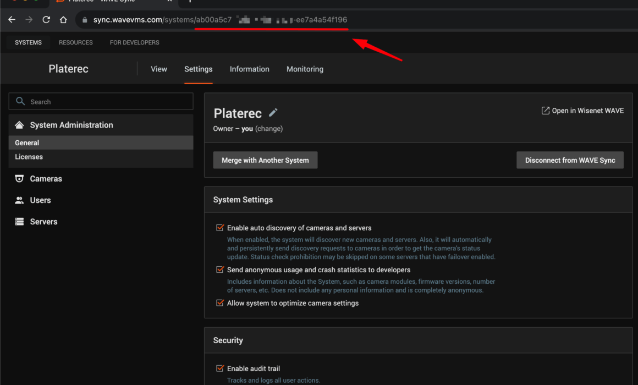Click the Servers stack icon
The height and width of the screenshot is (385, 638).
(x=19, y=222)
